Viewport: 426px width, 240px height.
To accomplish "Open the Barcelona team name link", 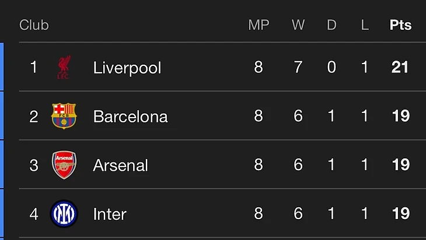I will (130, 117).
